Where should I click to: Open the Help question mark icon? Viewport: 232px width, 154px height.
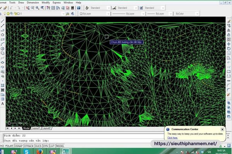click(78, 8)
